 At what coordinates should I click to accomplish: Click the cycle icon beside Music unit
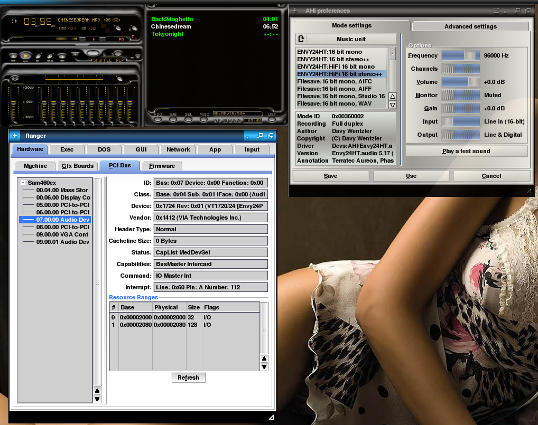point(301,39)
